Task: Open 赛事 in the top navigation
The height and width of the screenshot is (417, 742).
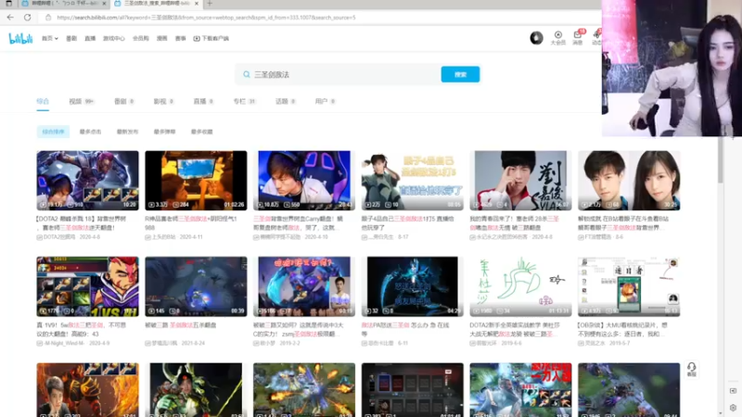Action: 180,38
